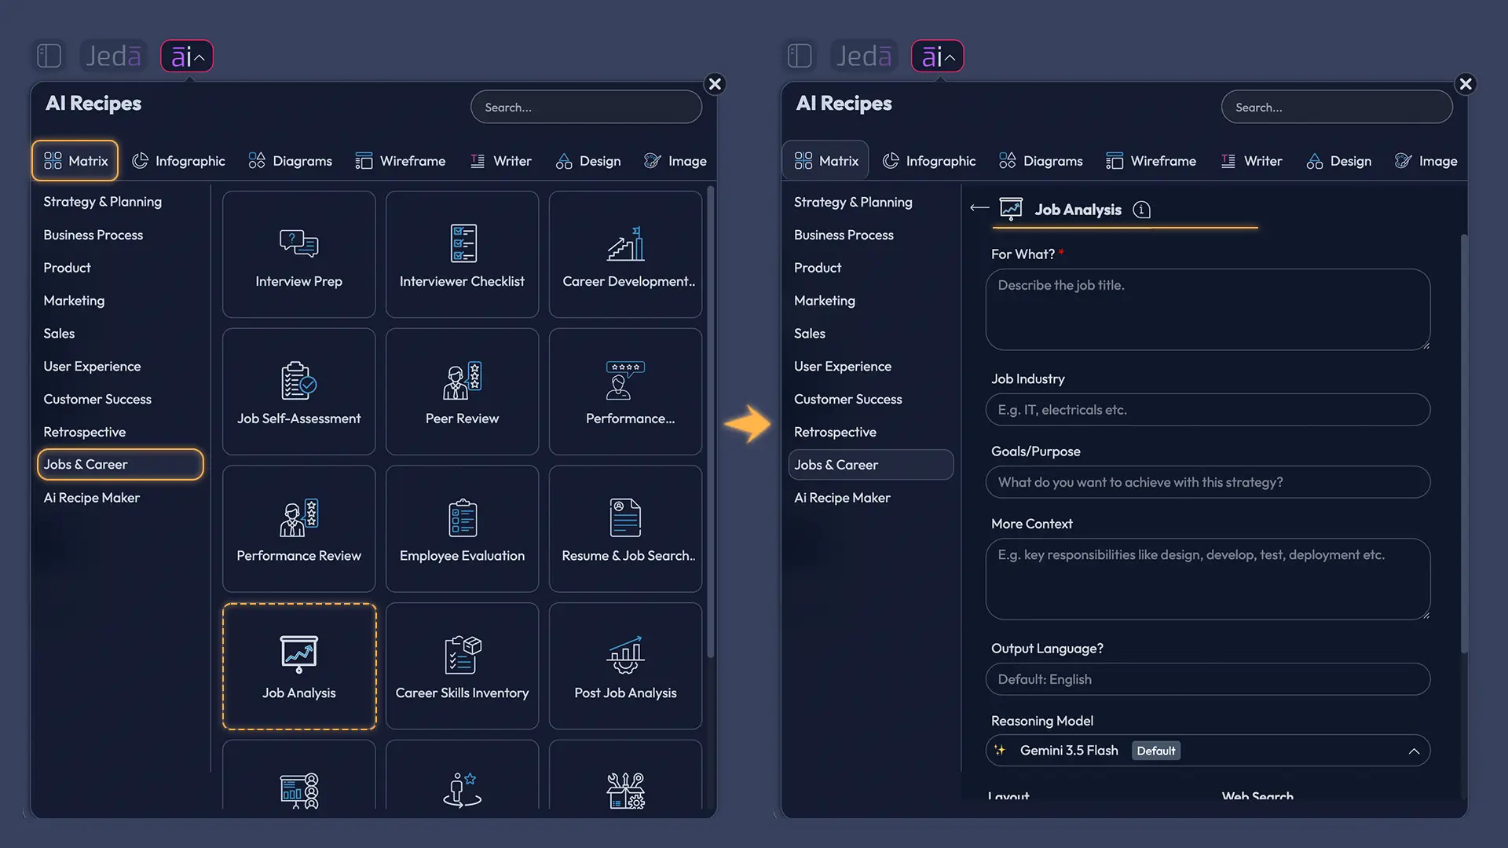Viewport: 1508px width, 848px height.
Task: Switch to Infographic tab in left panel
Action: (x=178, y=161)
